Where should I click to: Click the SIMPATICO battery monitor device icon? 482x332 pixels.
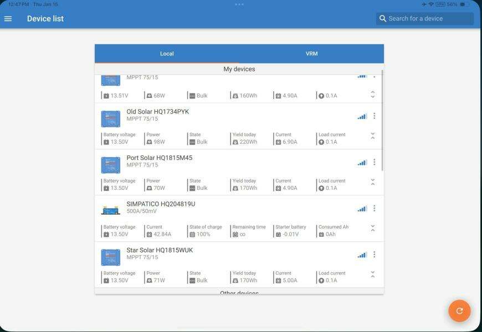[110, 211]
